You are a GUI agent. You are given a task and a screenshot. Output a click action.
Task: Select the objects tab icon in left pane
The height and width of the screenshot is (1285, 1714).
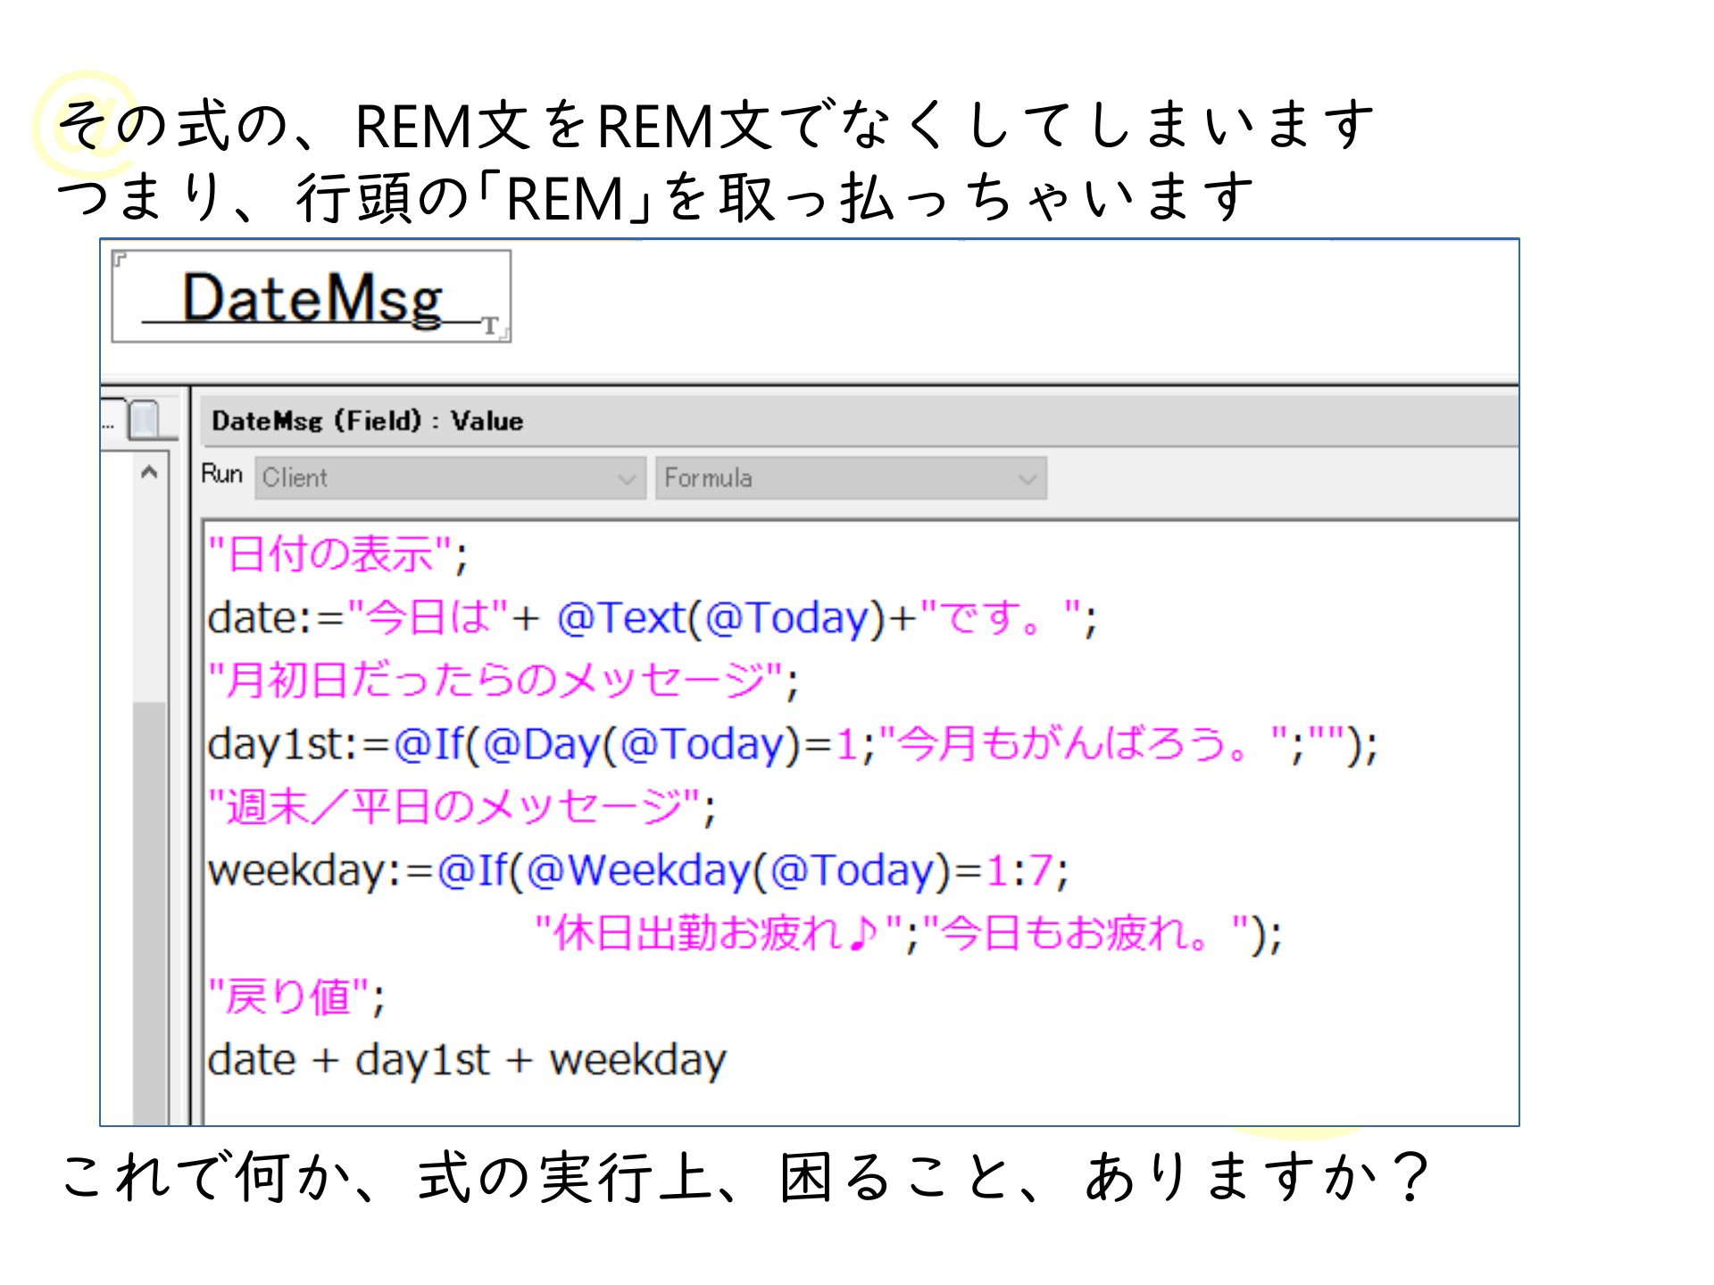[x=144, y=419]
